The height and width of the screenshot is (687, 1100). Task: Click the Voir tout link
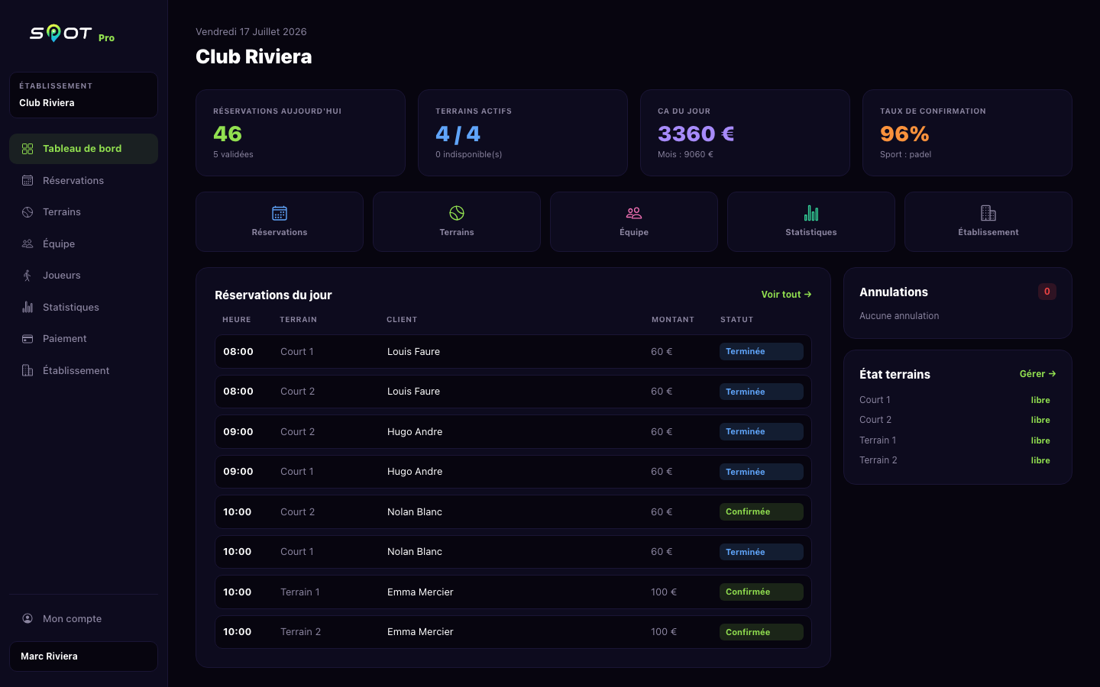click(786, 295)
